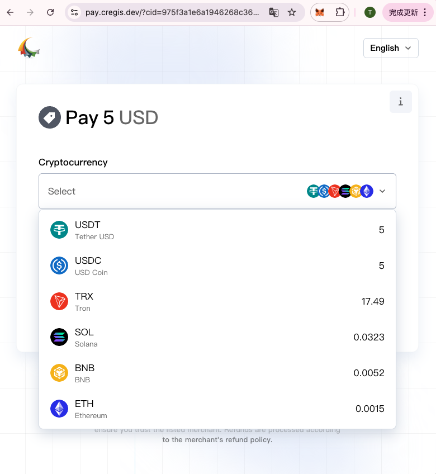Open the Chrome profile avatar T
436x474 pixels.
pyautogui.click(x=369, y=12)
